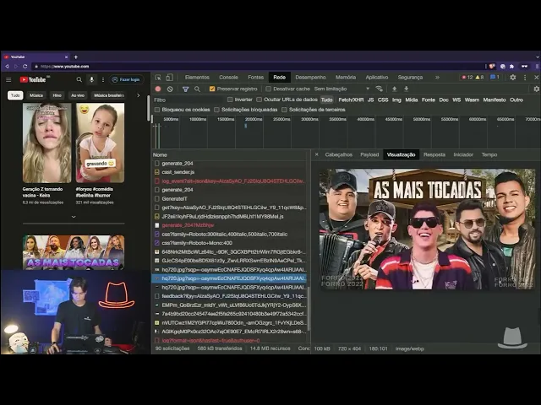This screenshot has height=405, width=541.
Task: Check the Inverter filter checkbox
Action: click(x=230, y=100)
